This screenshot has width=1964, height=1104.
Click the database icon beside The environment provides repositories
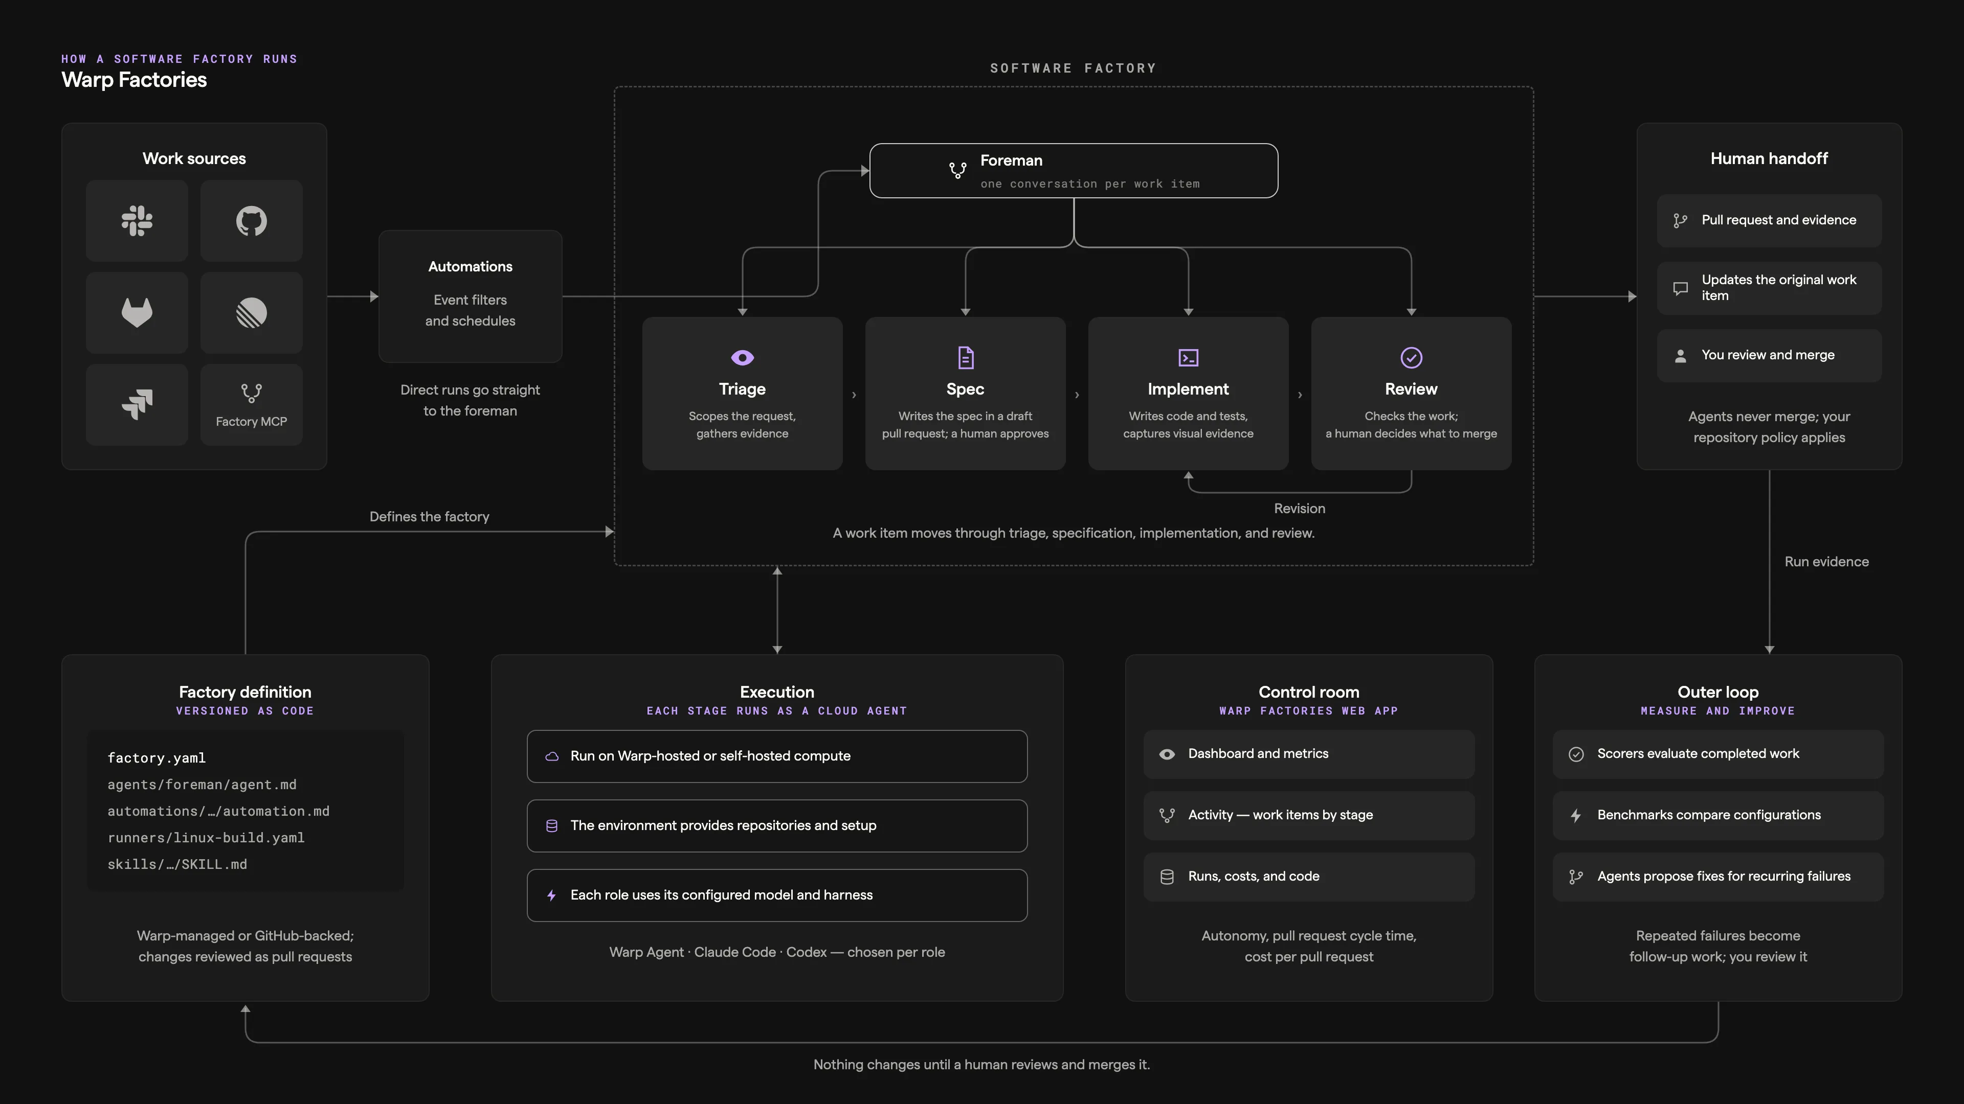[x=552, y=826]
